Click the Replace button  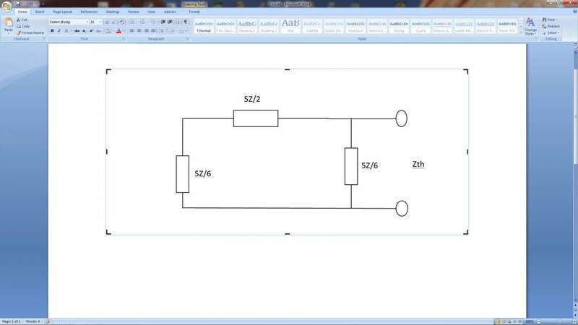[551, 26]
